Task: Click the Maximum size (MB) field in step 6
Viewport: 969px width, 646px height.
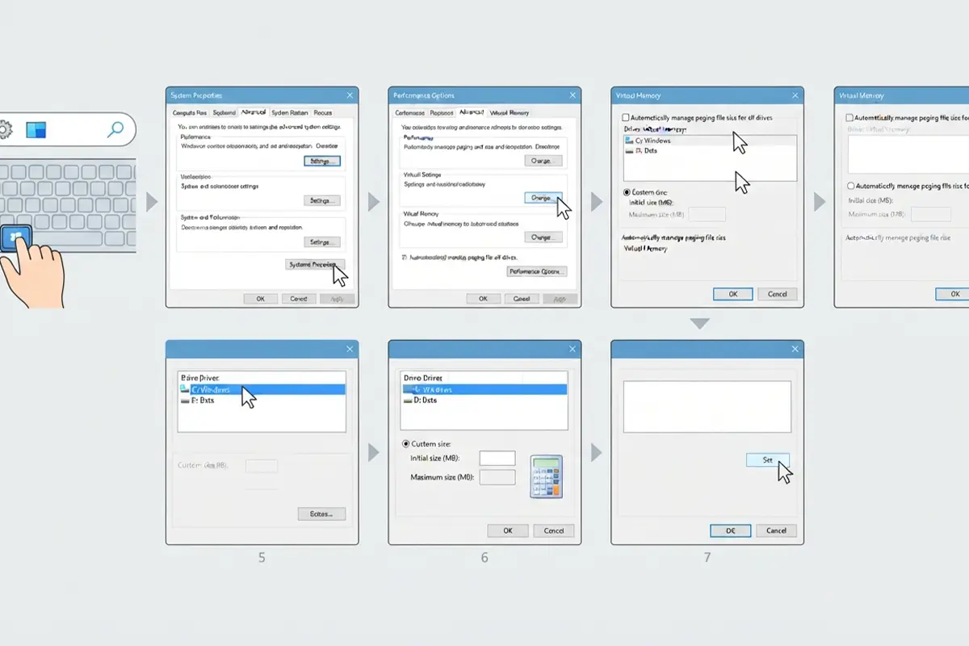Action: point(497,477)
